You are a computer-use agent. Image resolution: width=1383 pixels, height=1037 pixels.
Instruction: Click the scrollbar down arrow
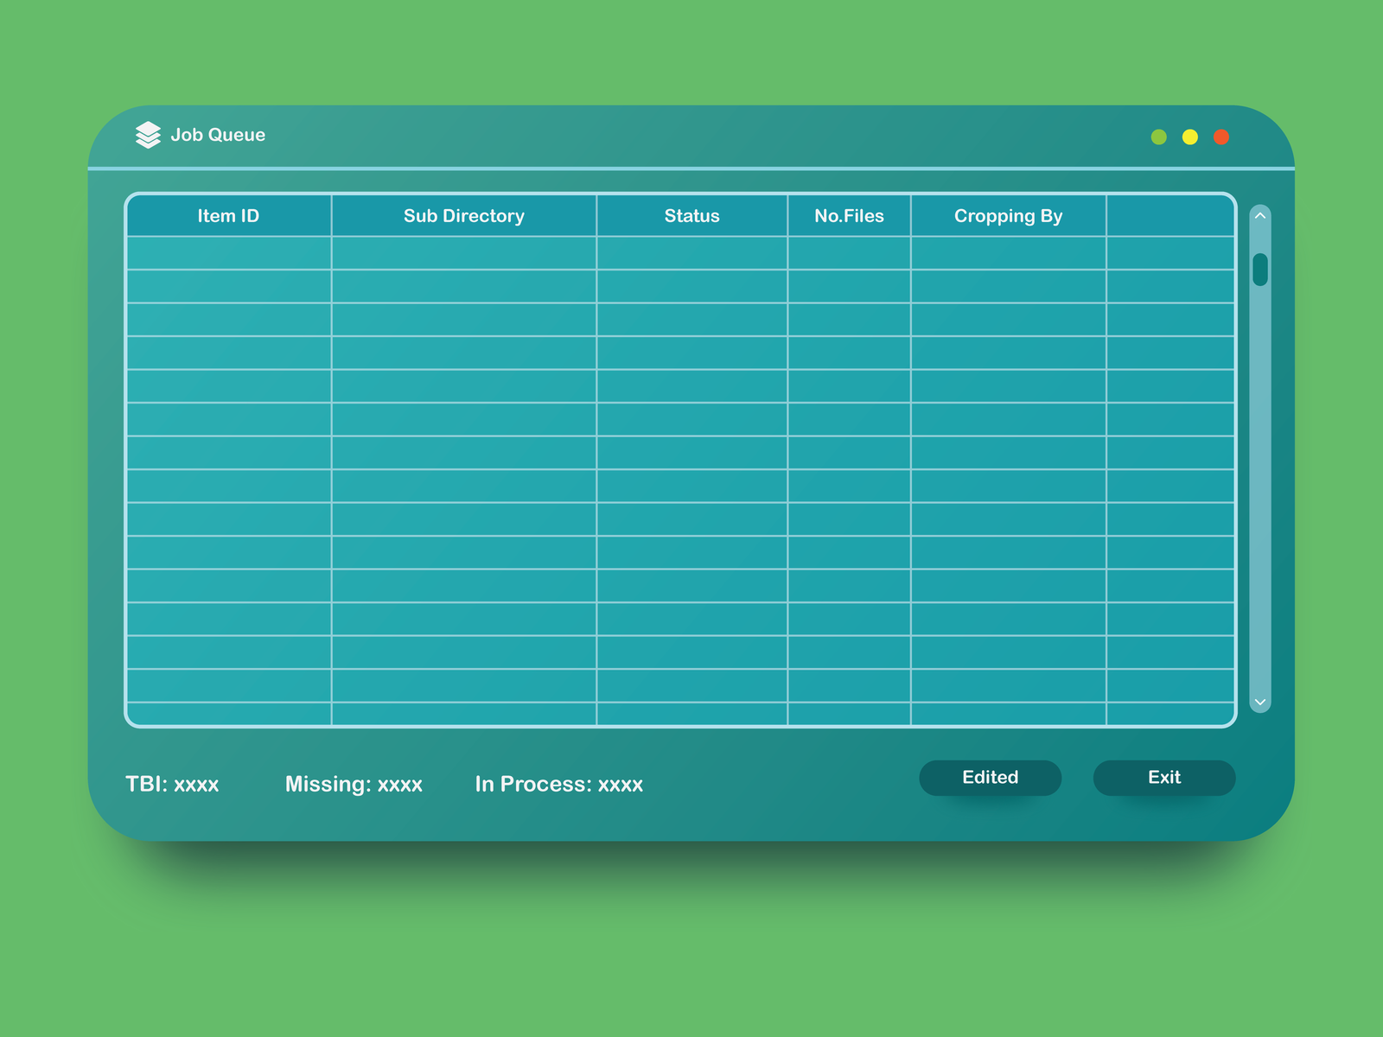1260,703
